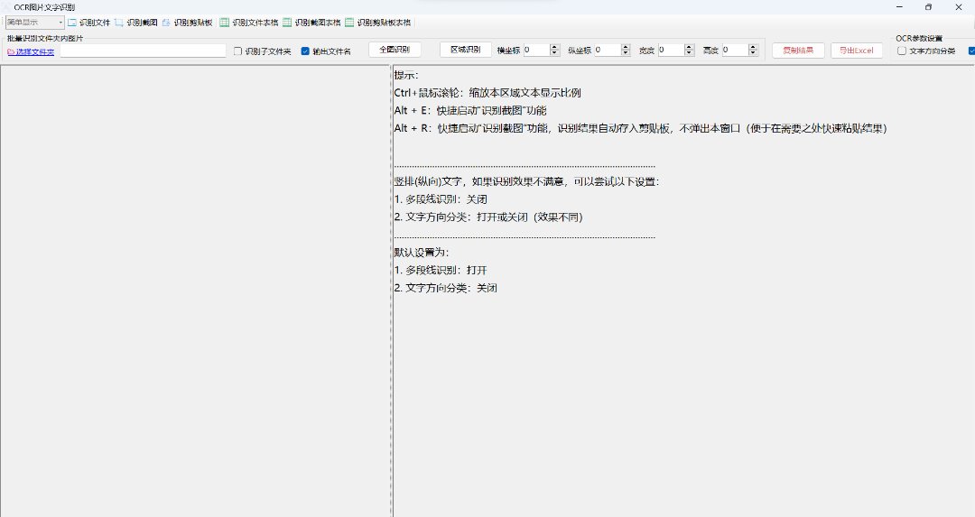The image size is (975, 517).
Task: Toggle the 文字方向分类 checkbox
Action: coord(902,51)
